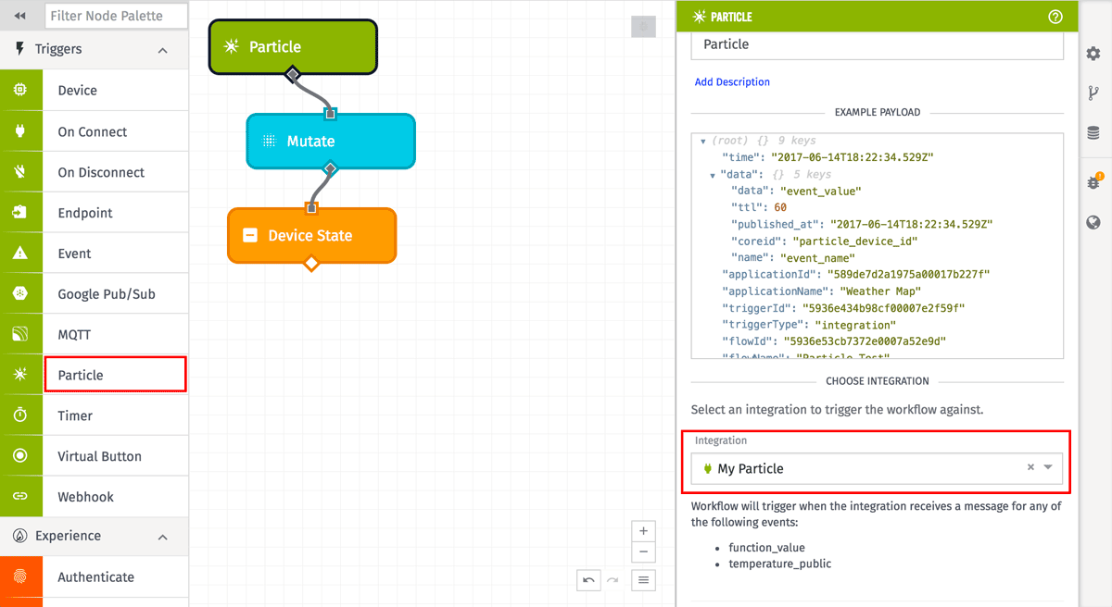Viewport: 1112px width, 607px height.
Task: Select the Event warning-triangle icon
Action: 20,254
